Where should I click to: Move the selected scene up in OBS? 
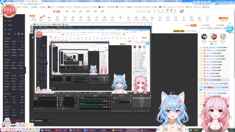40,108
